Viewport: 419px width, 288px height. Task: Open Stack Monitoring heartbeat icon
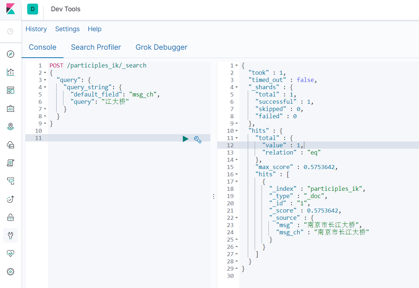click(x=11, y=254)
